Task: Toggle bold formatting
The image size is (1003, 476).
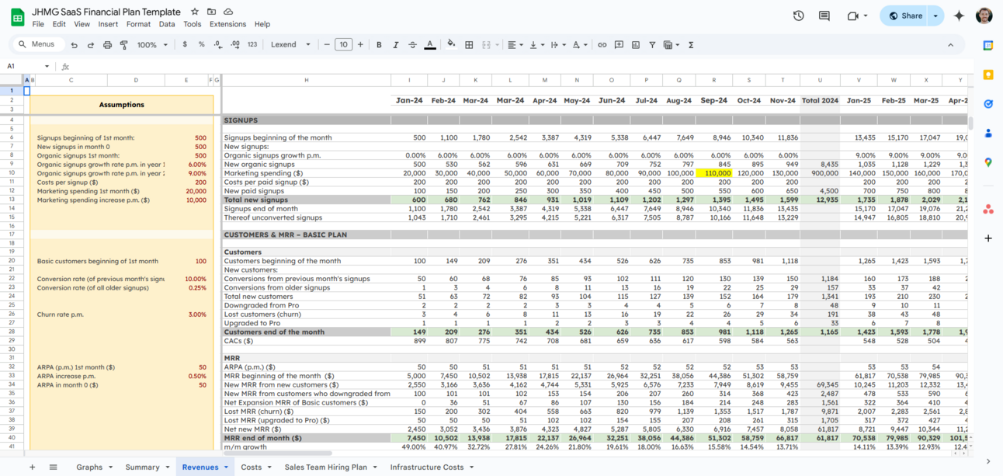Action: [x=379, y=45]
